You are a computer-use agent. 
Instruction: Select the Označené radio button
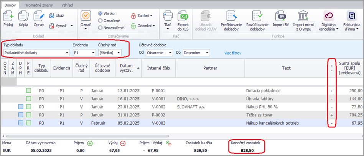click(101, 21)
